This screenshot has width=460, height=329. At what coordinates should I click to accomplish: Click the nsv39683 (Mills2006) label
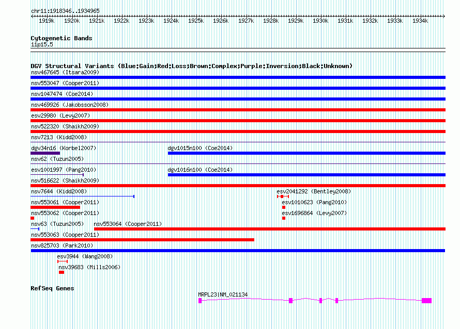(x=89, y=267)
